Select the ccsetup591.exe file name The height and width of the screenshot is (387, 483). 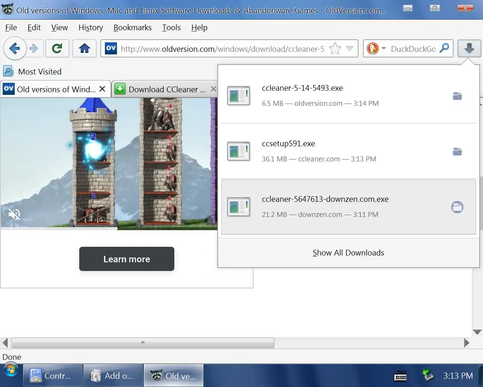(x=288, y=144)
